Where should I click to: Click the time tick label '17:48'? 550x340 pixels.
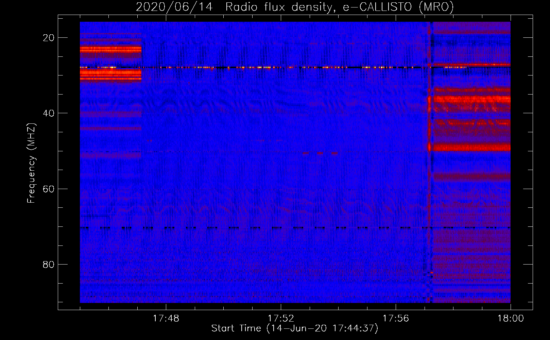166,319
